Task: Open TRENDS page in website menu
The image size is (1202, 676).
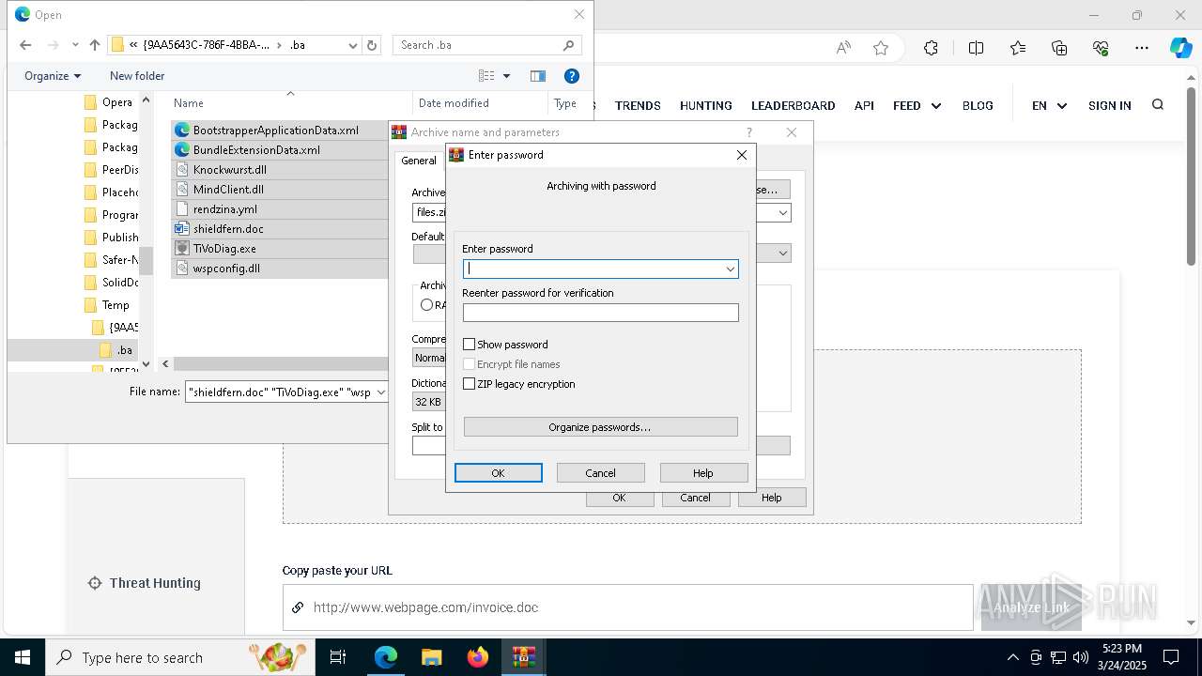Action: coord(638,105)
